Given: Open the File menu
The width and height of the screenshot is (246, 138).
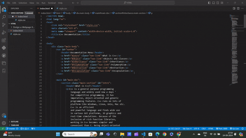Looking at the screenshot, I should click(9, 3).
